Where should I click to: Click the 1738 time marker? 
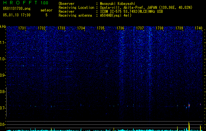(159, 28)
